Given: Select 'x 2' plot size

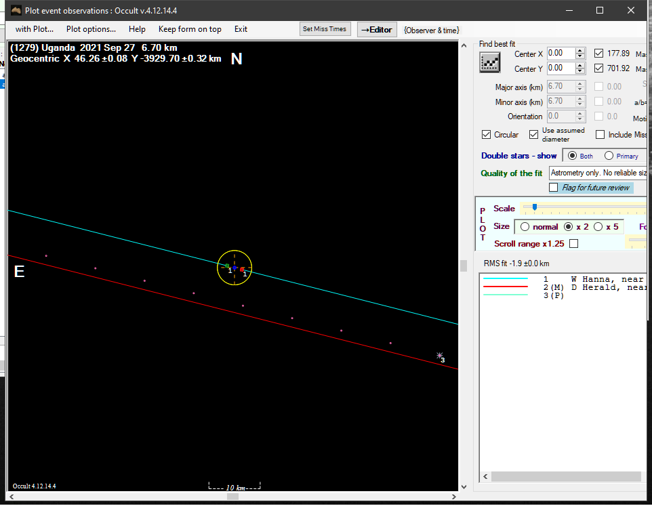Looking at the screenshot, I should coord(569,227).
